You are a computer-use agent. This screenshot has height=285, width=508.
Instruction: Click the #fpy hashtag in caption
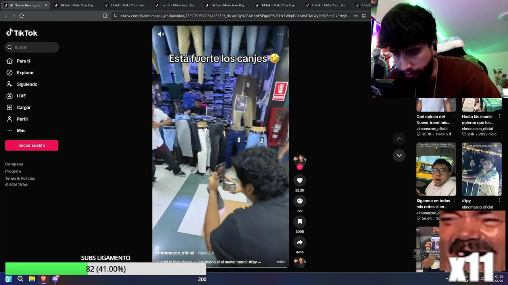tap(253, 262)
